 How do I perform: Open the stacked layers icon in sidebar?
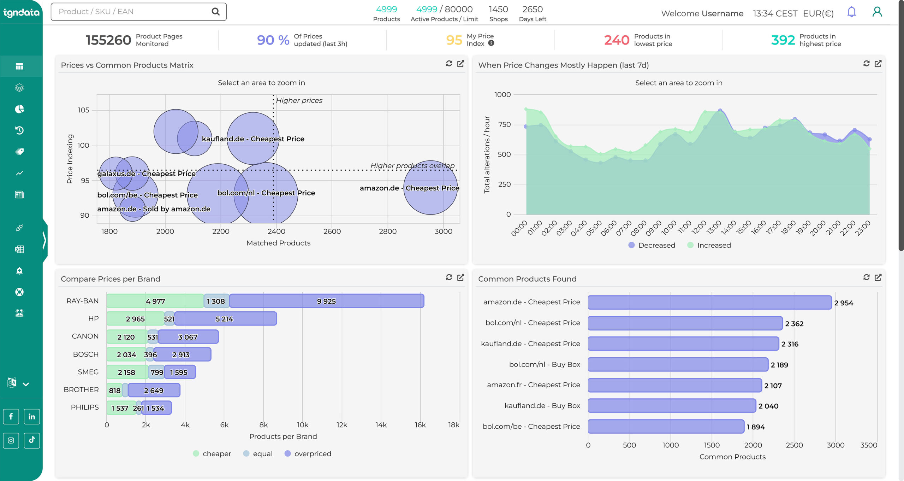pos(19,88)
